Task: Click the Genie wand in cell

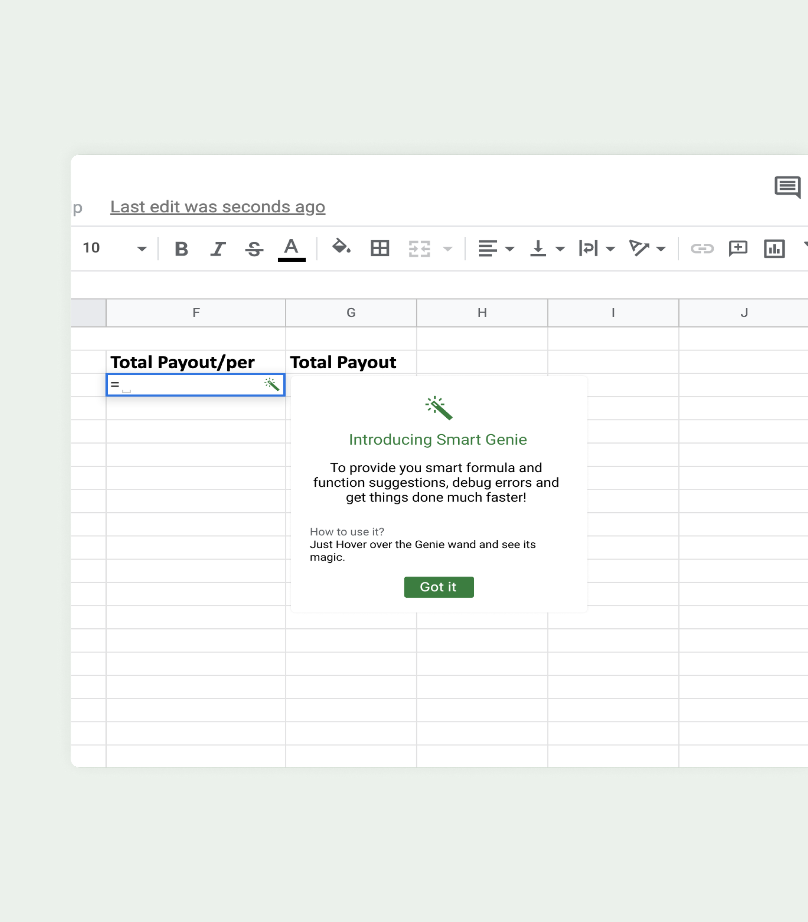Action: pos(272,384)
